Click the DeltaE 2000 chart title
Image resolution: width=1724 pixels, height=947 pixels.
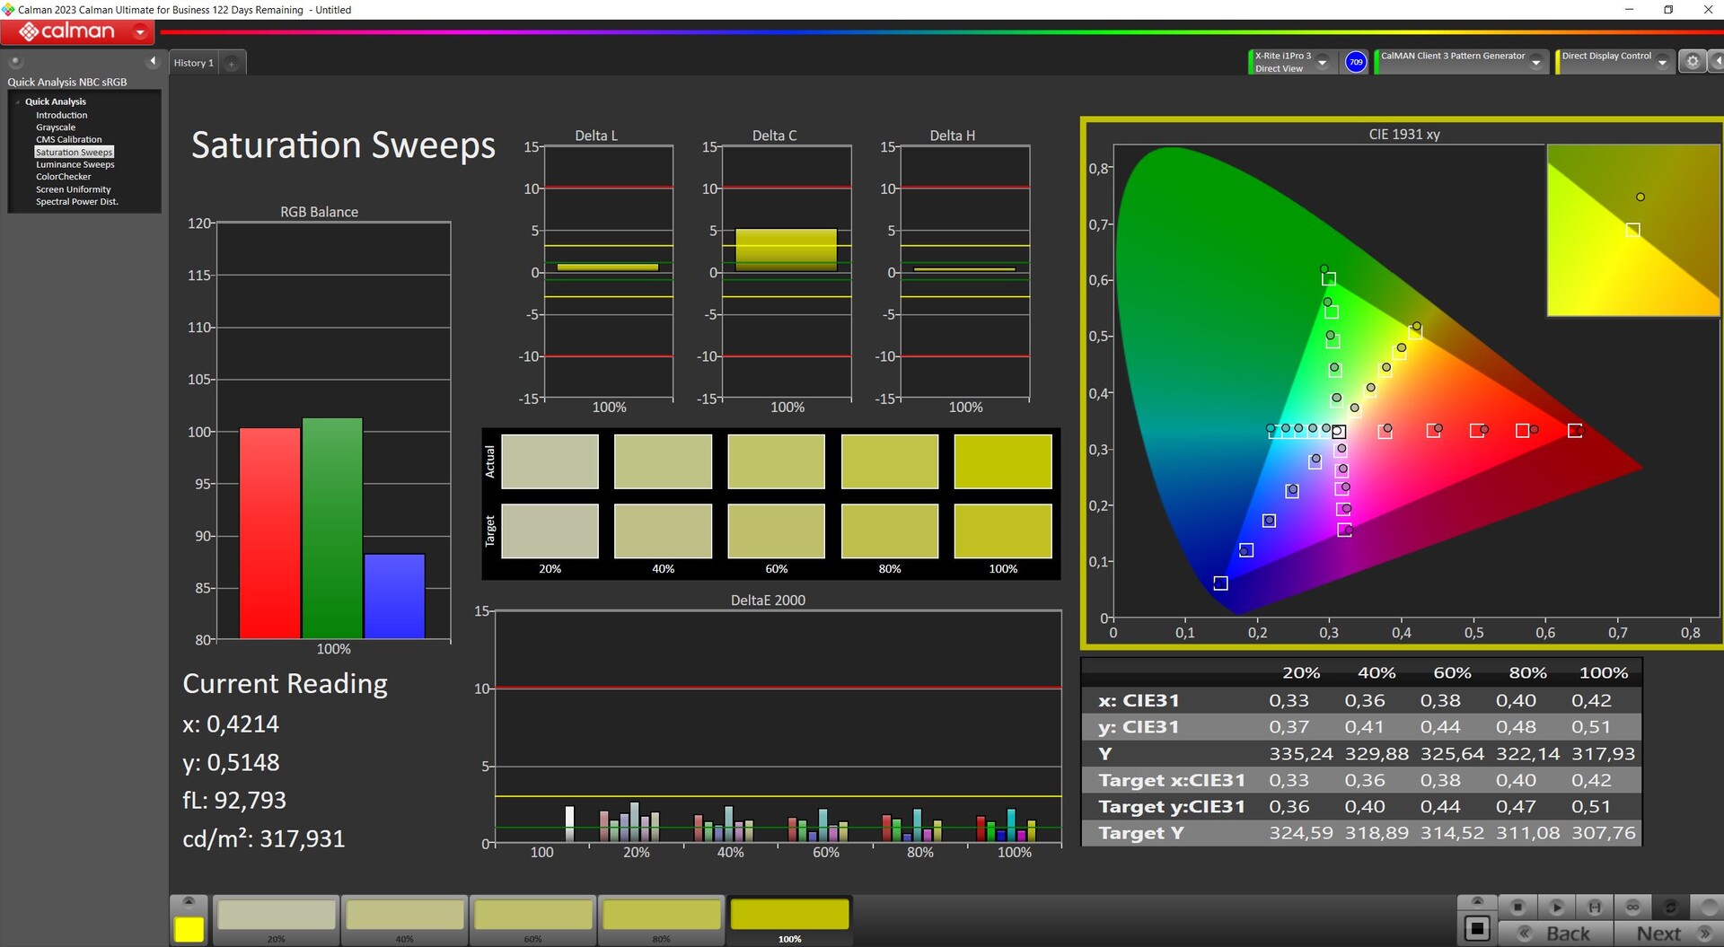click(x=768, y=601)
